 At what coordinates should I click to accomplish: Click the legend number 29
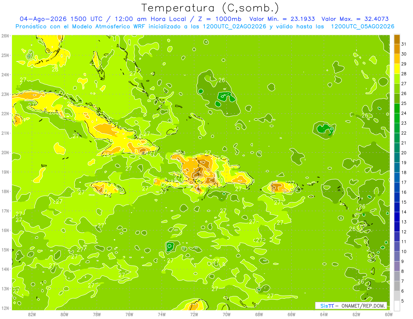(x=404, y=64)
